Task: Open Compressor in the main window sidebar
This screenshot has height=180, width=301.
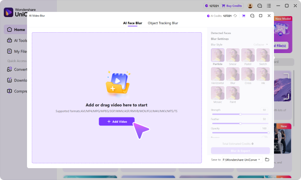Action: click(x=17, y=91)
